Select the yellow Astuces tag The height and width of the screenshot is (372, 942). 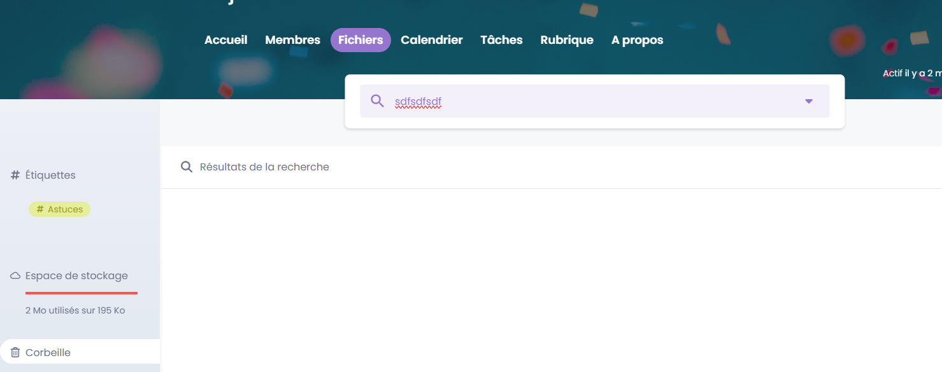pyautogui.click(x=59, y=209)
